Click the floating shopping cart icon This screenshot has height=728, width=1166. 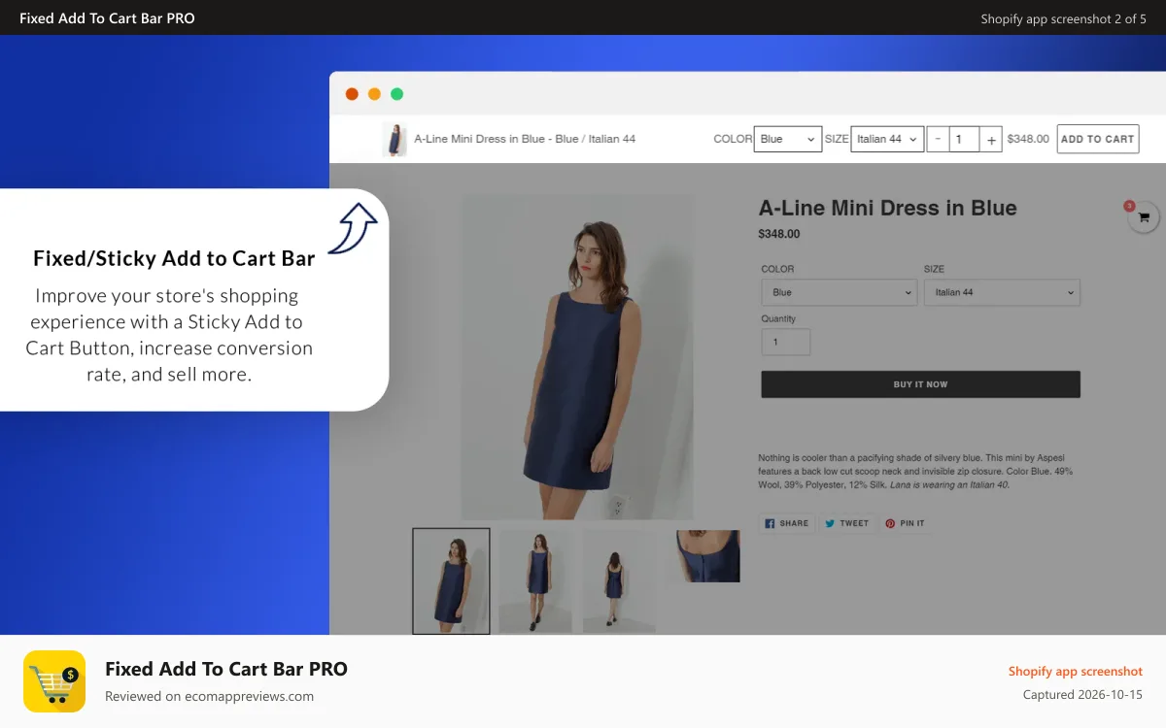click(1143, 217)
